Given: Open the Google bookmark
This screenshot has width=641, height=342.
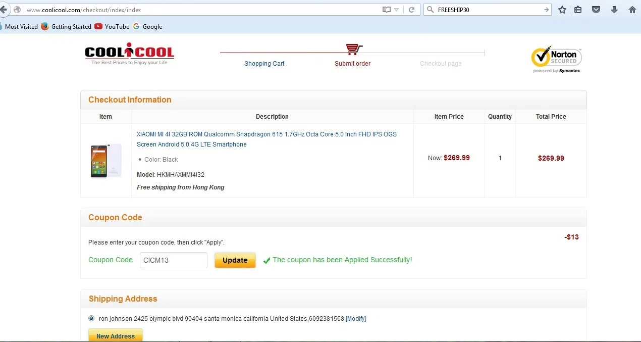Looking at the screenshot, I should pyautogui.click(x=148, y=27).
